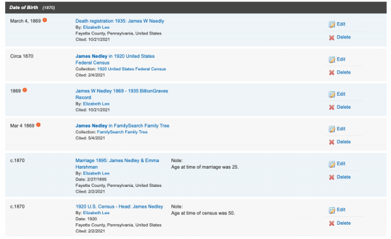
Task: Click the note 'Age at time of census was 50.'
Action: tap(203, 213)
